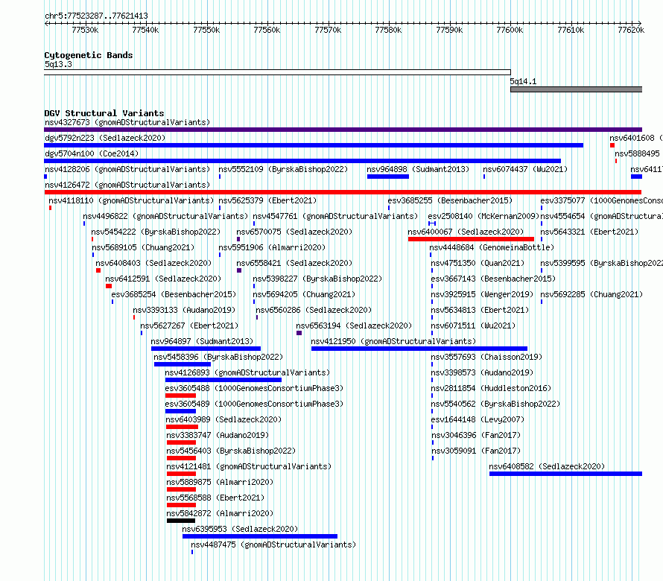Open nsv5568588 (Ebert2021) label
The image size is (663, 581).
pos(215,498)
